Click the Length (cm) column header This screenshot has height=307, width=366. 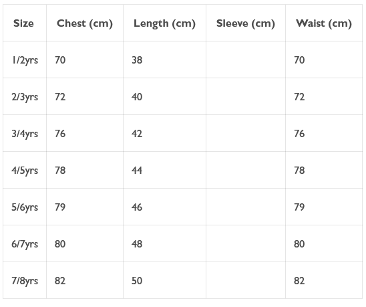pos(164,23)
